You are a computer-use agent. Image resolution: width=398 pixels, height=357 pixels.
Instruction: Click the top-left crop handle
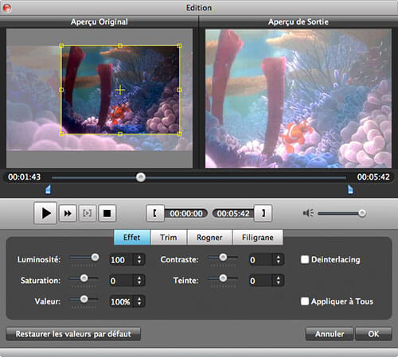click(x=61, y=46)
